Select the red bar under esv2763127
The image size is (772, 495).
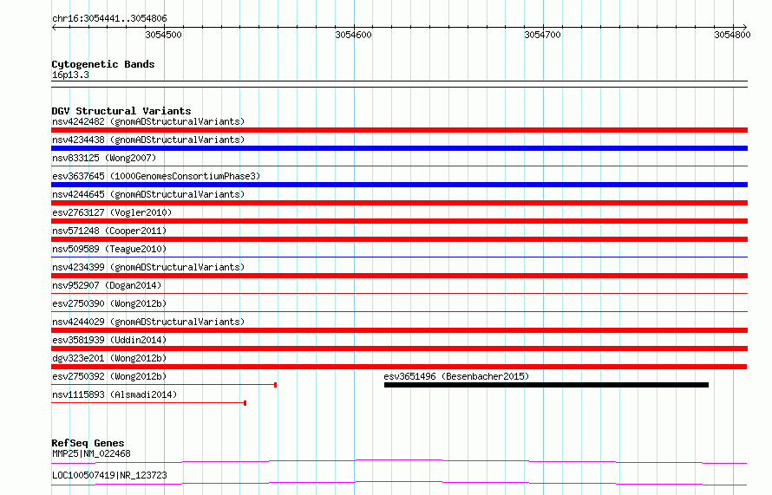click(x=399, y=221)
